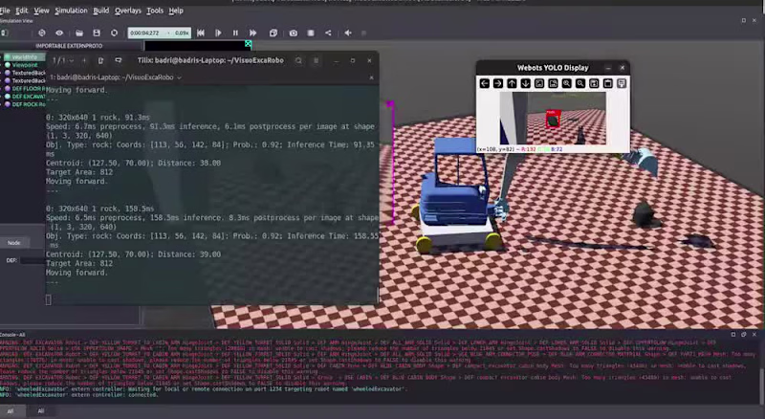
Task: Pan right in YOLO Display window
Action: (498, 83)
